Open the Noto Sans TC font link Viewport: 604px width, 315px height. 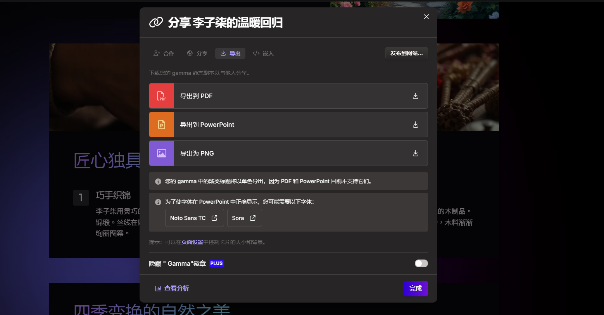coord(195,218)
